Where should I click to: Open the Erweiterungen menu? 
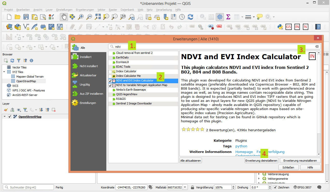click(85, 10)
